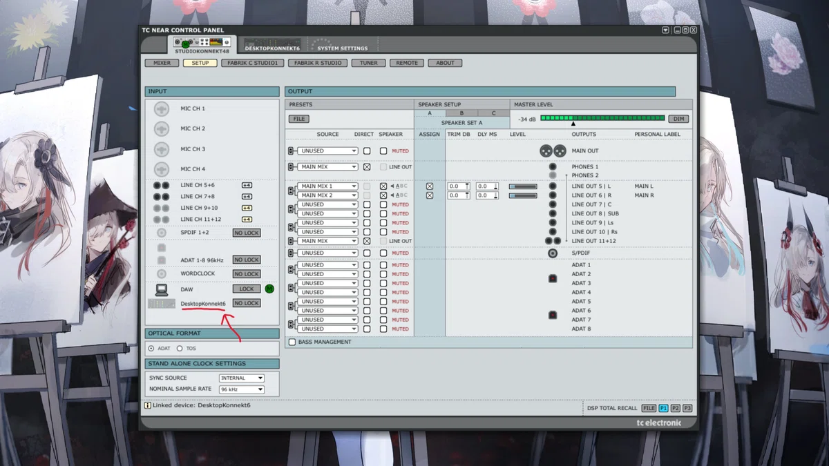The height and width of the screenshot is (466, 829).
Task: Click the optical port icon beside ADAT 6
Action: click(x=553, y=315)
